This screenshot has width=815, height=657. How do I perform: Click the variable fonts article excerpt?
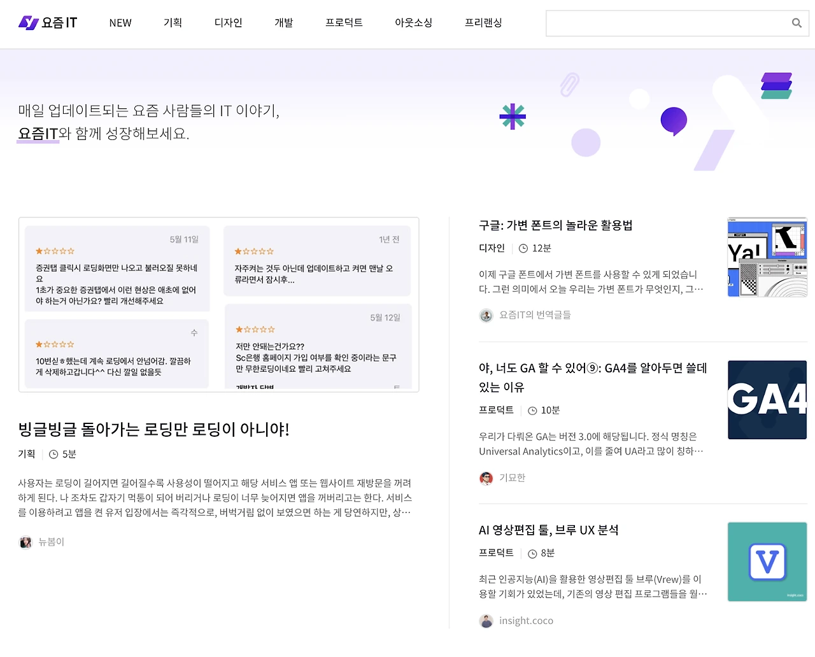click(x=592, y=282)
